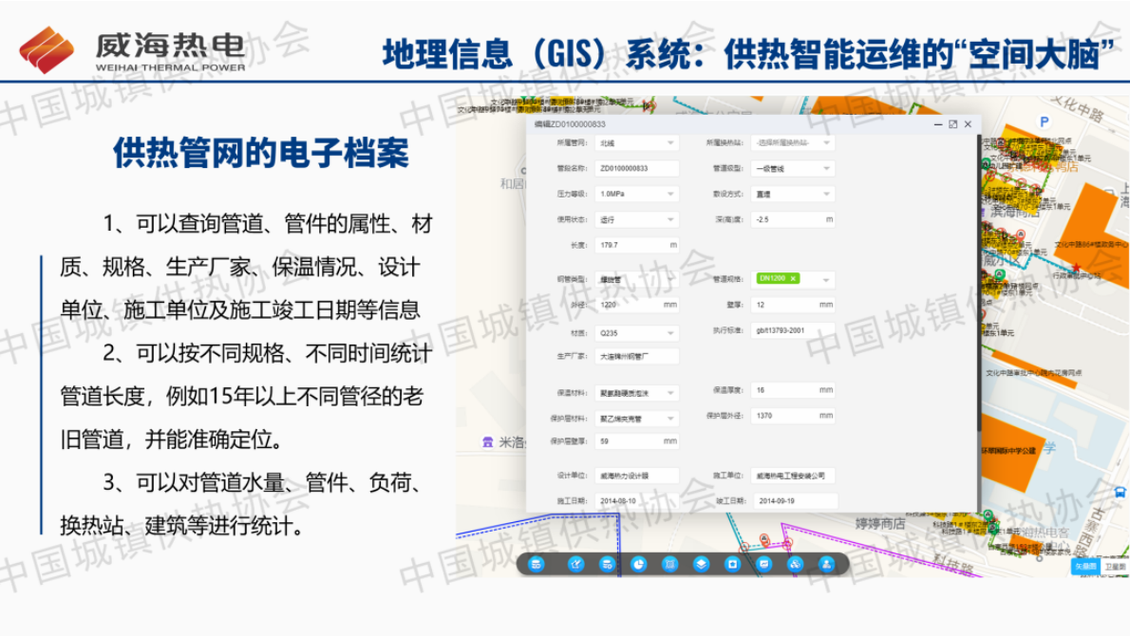Enable 矢量图 vector map mode
1130x636 pixels.
click(x=1085, y=566)
